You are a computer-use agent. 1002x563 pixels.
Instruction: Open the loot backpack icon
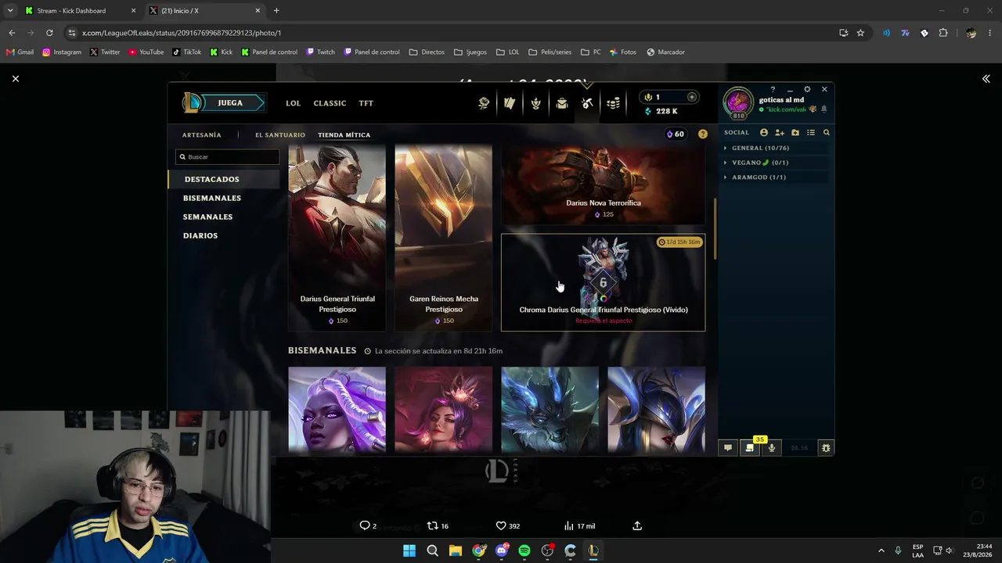(562, 103)
